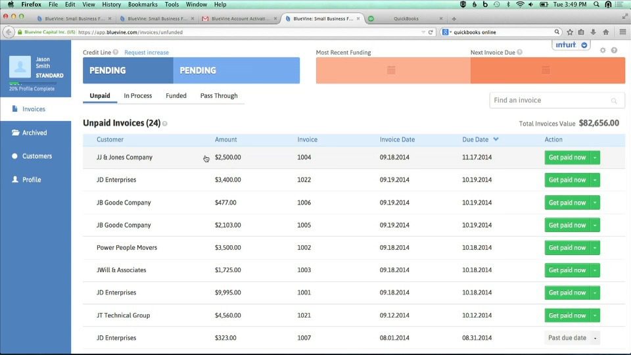631x355 pixels.
Task: Click the Find an invoice search field
Action: (557, 100)
